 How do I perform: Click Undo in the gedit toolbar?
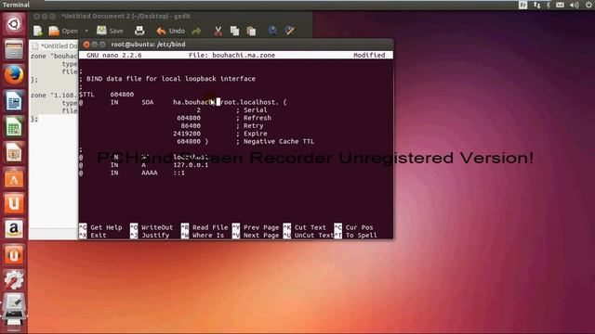pyautogui.click(x=171, y=31)
